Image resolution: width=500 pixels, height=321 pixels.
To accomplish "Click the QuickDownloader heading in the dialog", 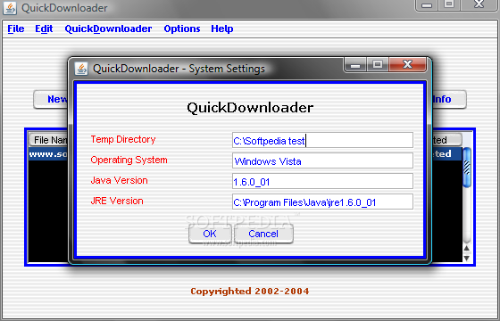I will (x=250, y=108).
